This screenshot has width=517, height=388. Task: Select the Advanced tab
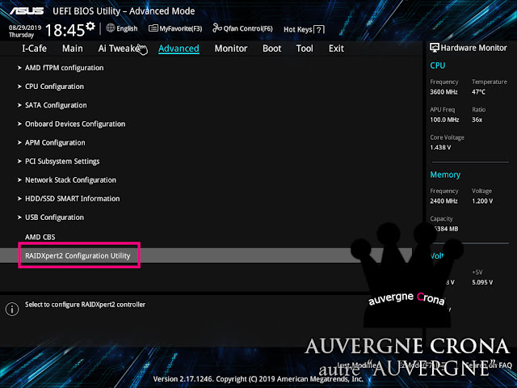[179, 48]
